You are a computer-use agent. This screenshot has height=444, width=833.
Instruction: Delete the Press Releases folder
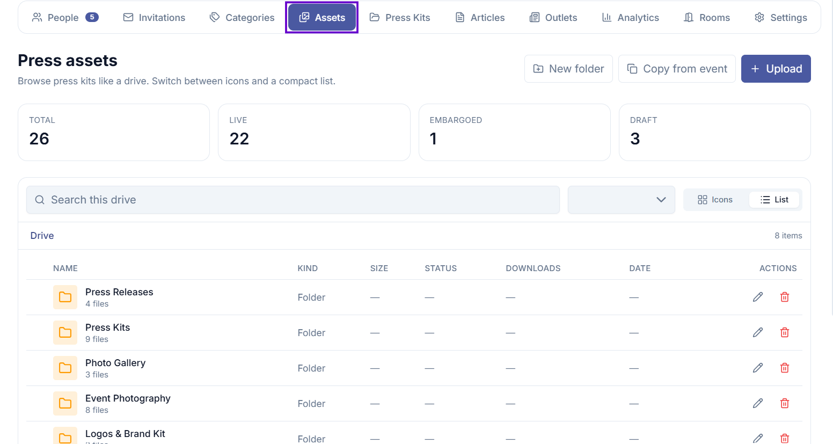click(x=785, y=297)
